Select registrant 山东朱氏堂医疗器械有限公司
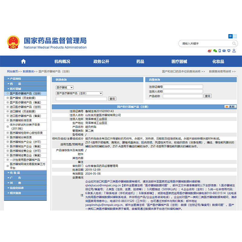The height and width of the screenshot is (242, 242). 103,115
